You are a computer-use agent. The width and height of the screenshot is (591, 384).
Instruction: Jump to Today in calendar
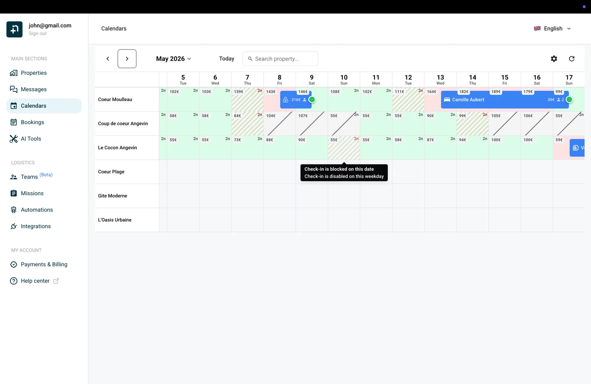(x=227, y=59)
